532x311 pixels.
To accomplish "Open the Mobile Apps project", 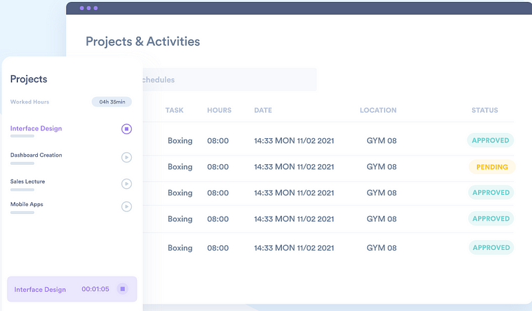I will pos(27,204).
